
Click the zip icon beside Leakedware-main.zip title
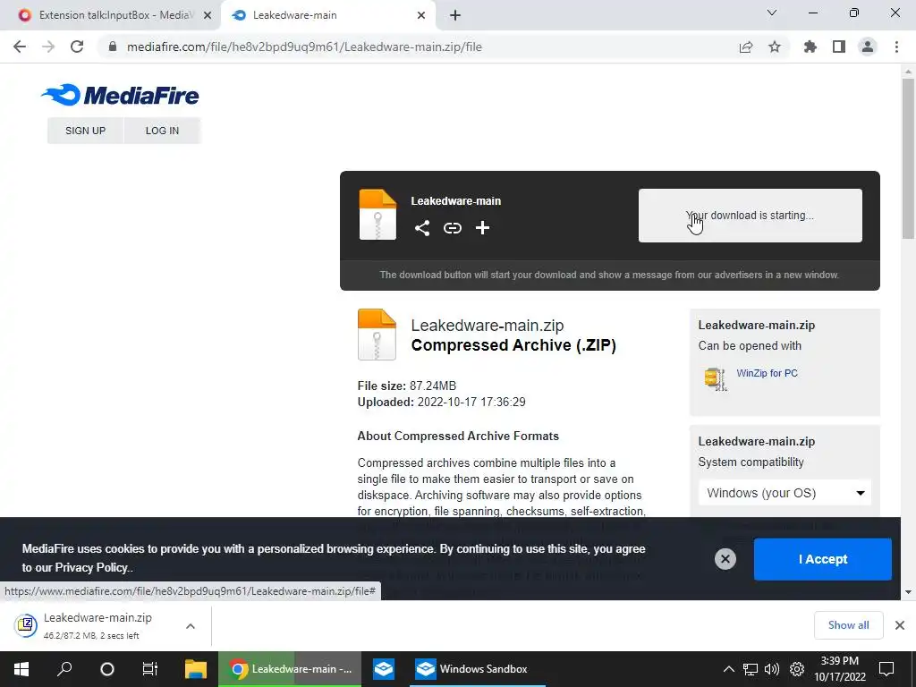click(377, 335)
